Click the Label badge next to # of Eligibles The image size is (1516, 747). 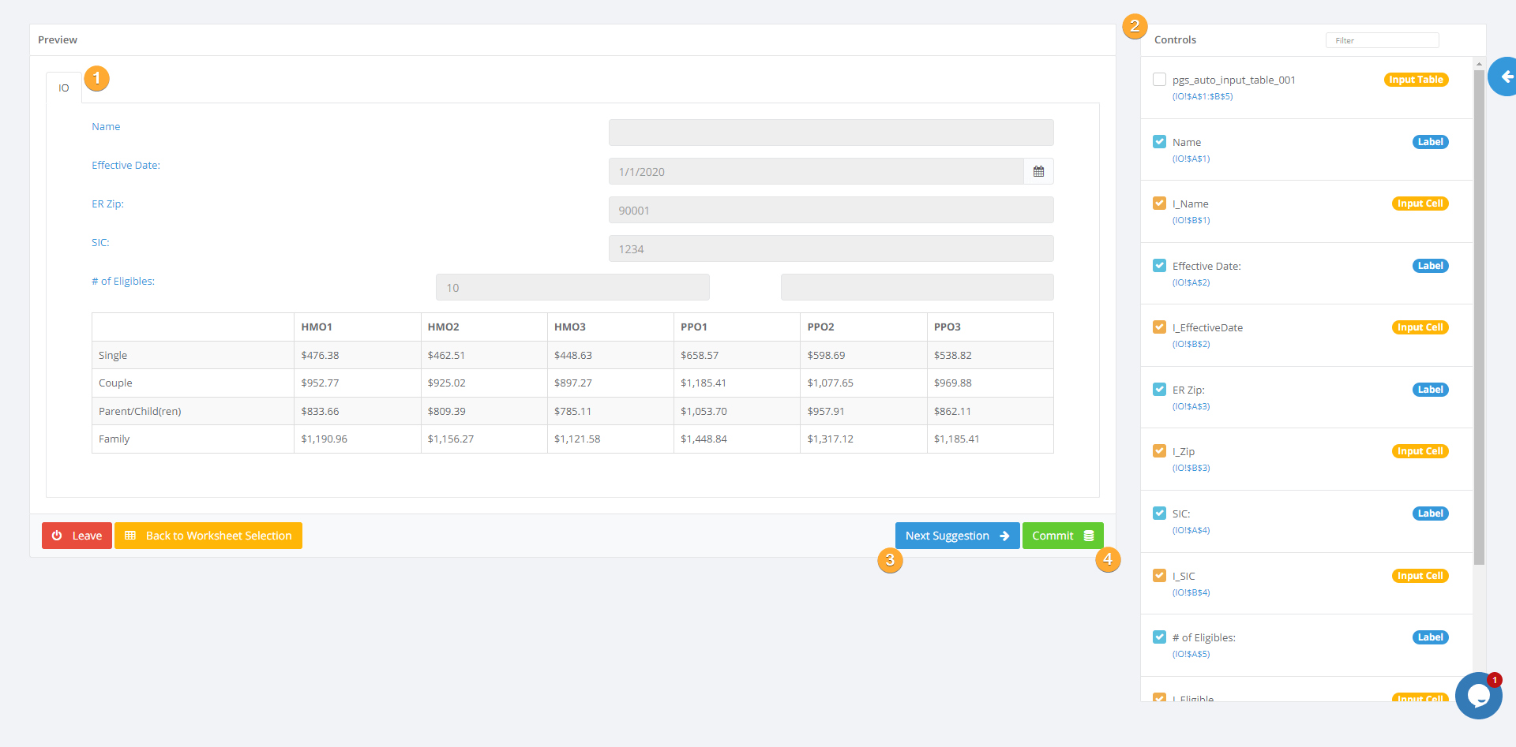pos(1430,637)
